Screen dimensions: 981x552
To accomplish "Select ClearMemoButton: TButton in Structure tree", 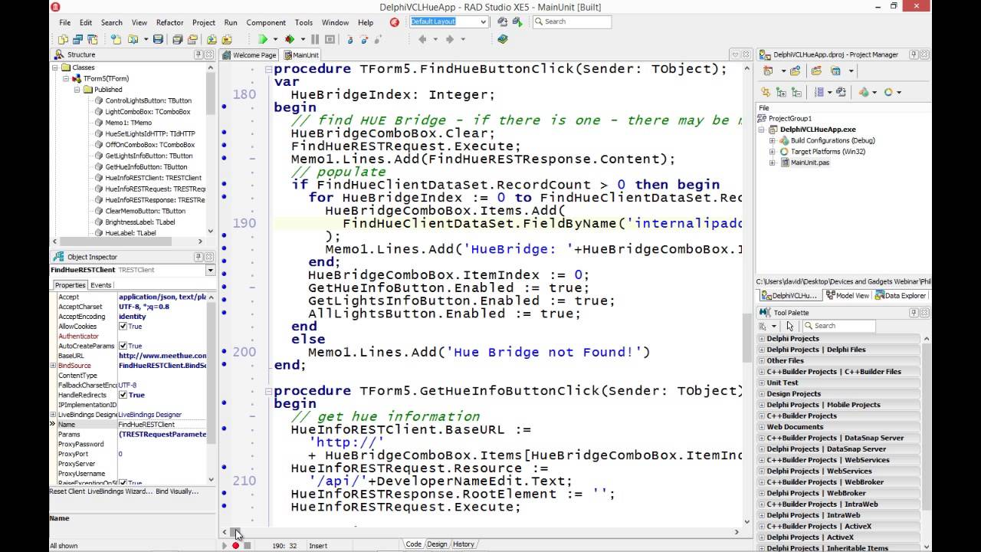I will click(145, 211).
